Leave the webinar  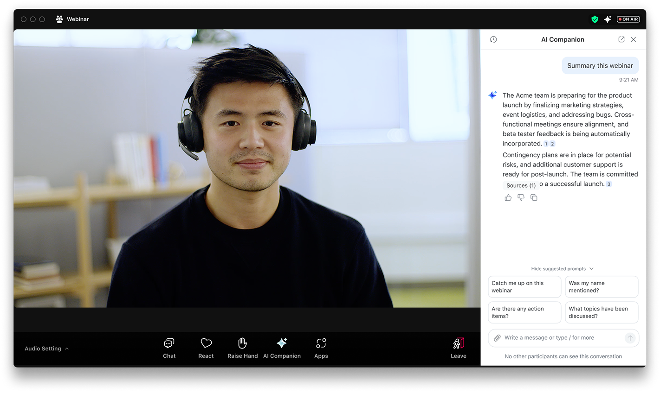point(458,348)
